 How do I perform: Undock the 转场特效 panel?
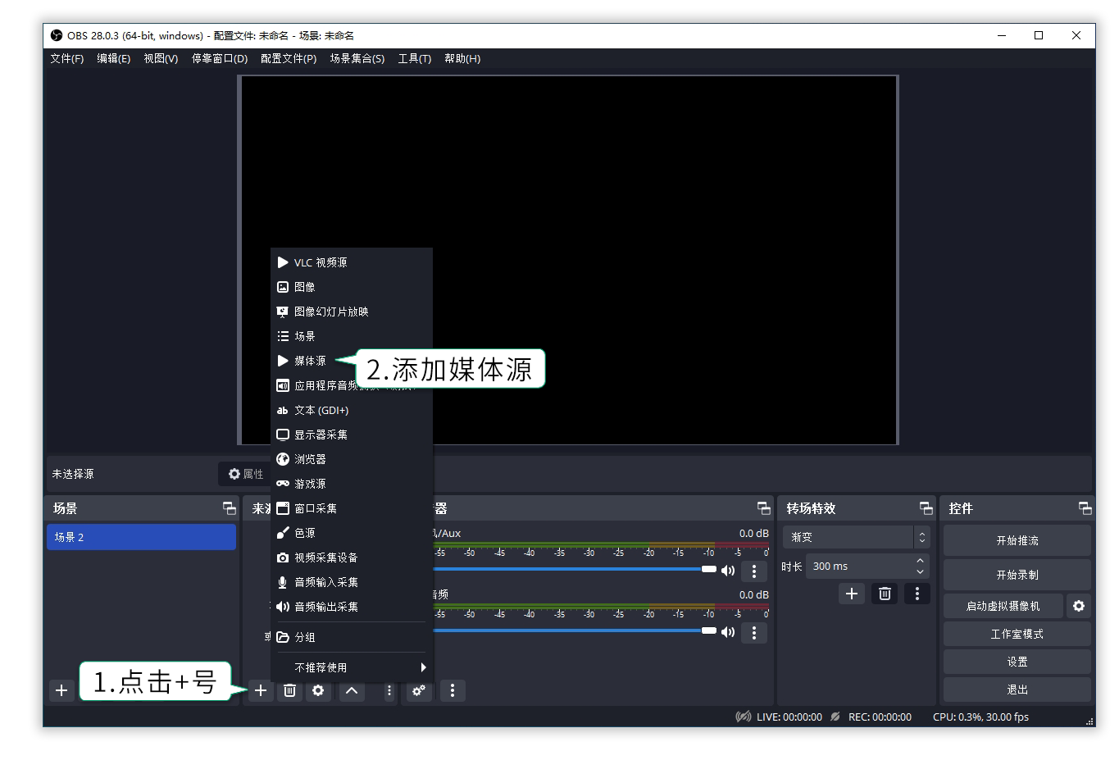(926, 508)
